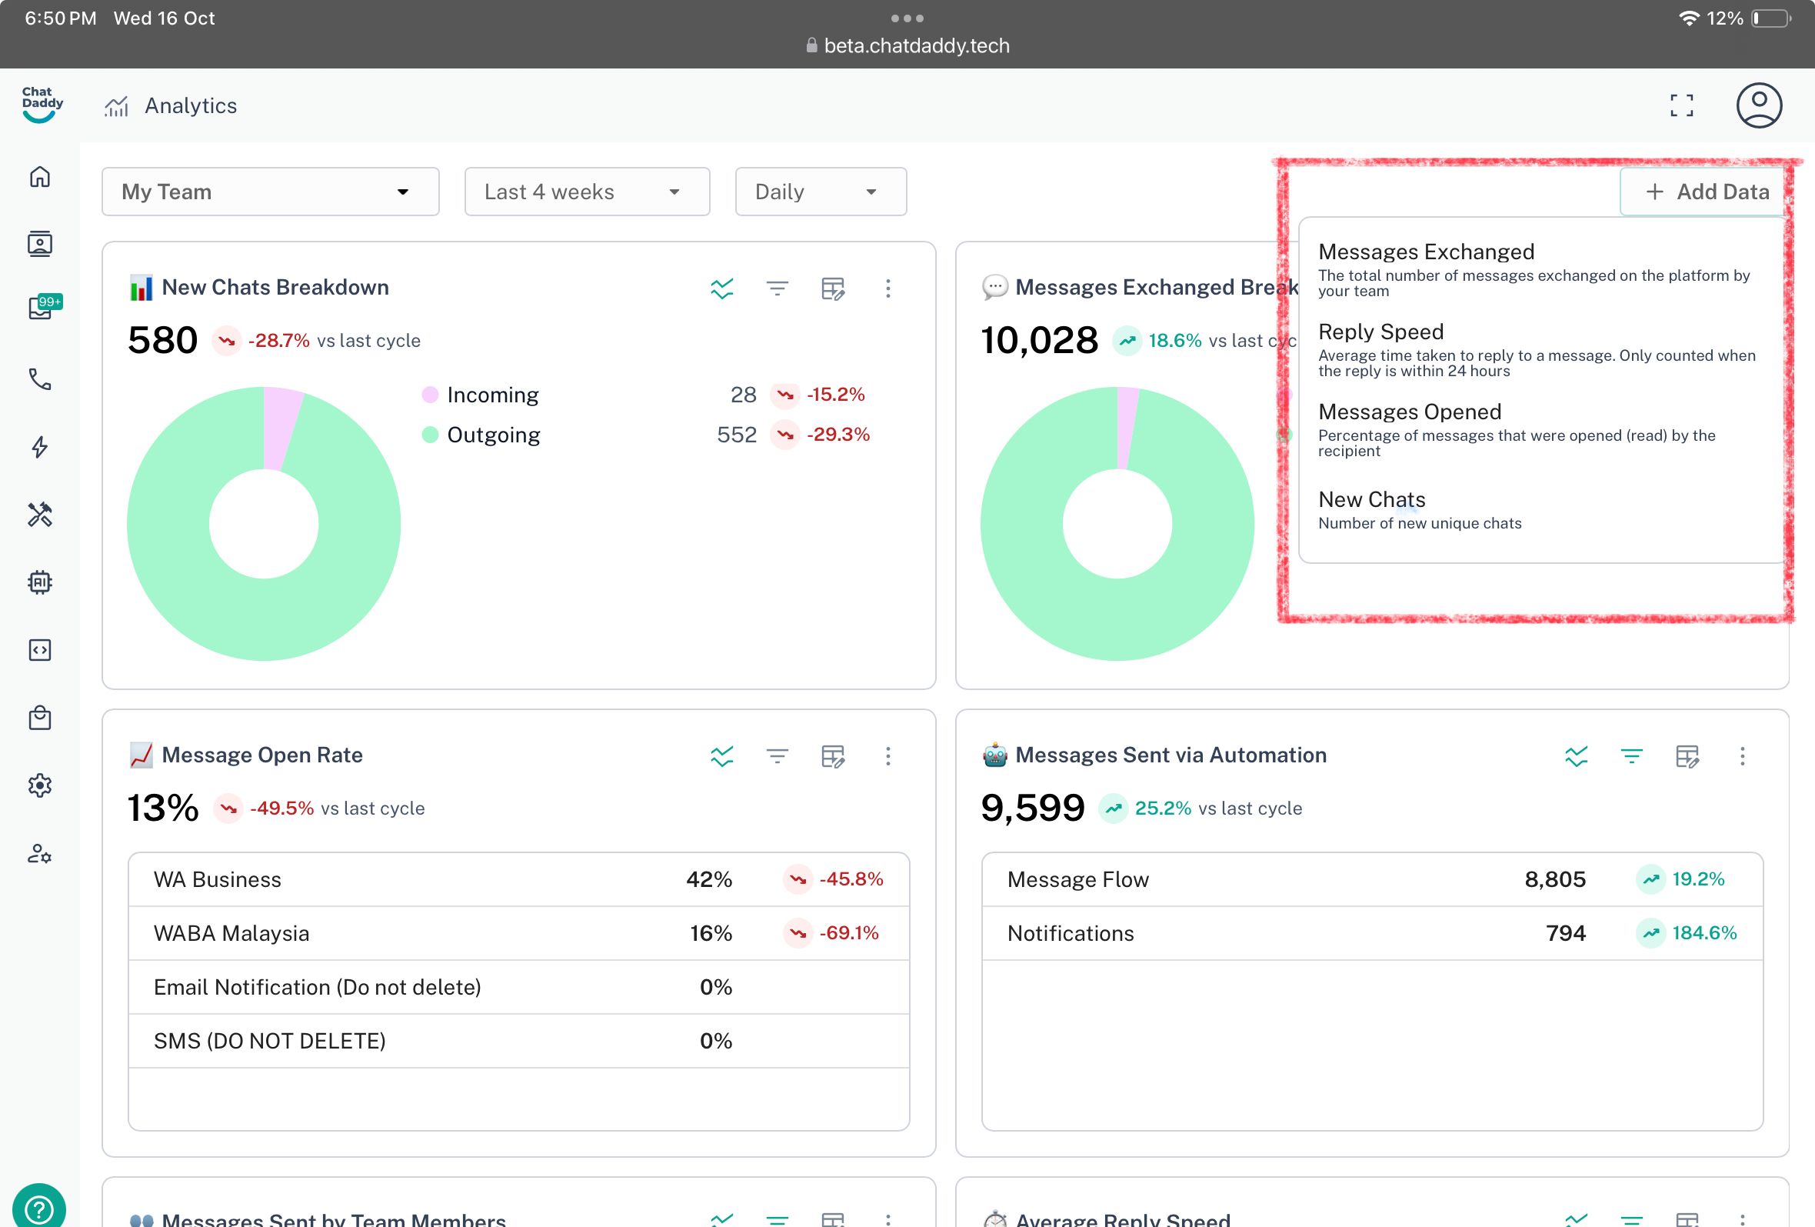Open three-dot menu on New Chats Breakdown card
This screenshot has height=1227, width=1815.
(x=888, y=288)
